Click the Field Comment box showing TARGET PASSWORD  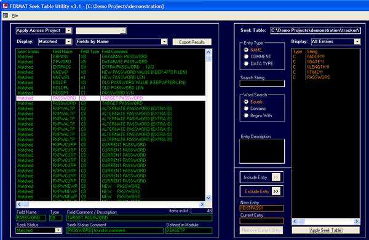pos(139,218)
